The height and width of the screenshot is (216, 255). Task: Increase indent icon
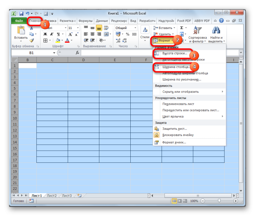pos(92,40)
